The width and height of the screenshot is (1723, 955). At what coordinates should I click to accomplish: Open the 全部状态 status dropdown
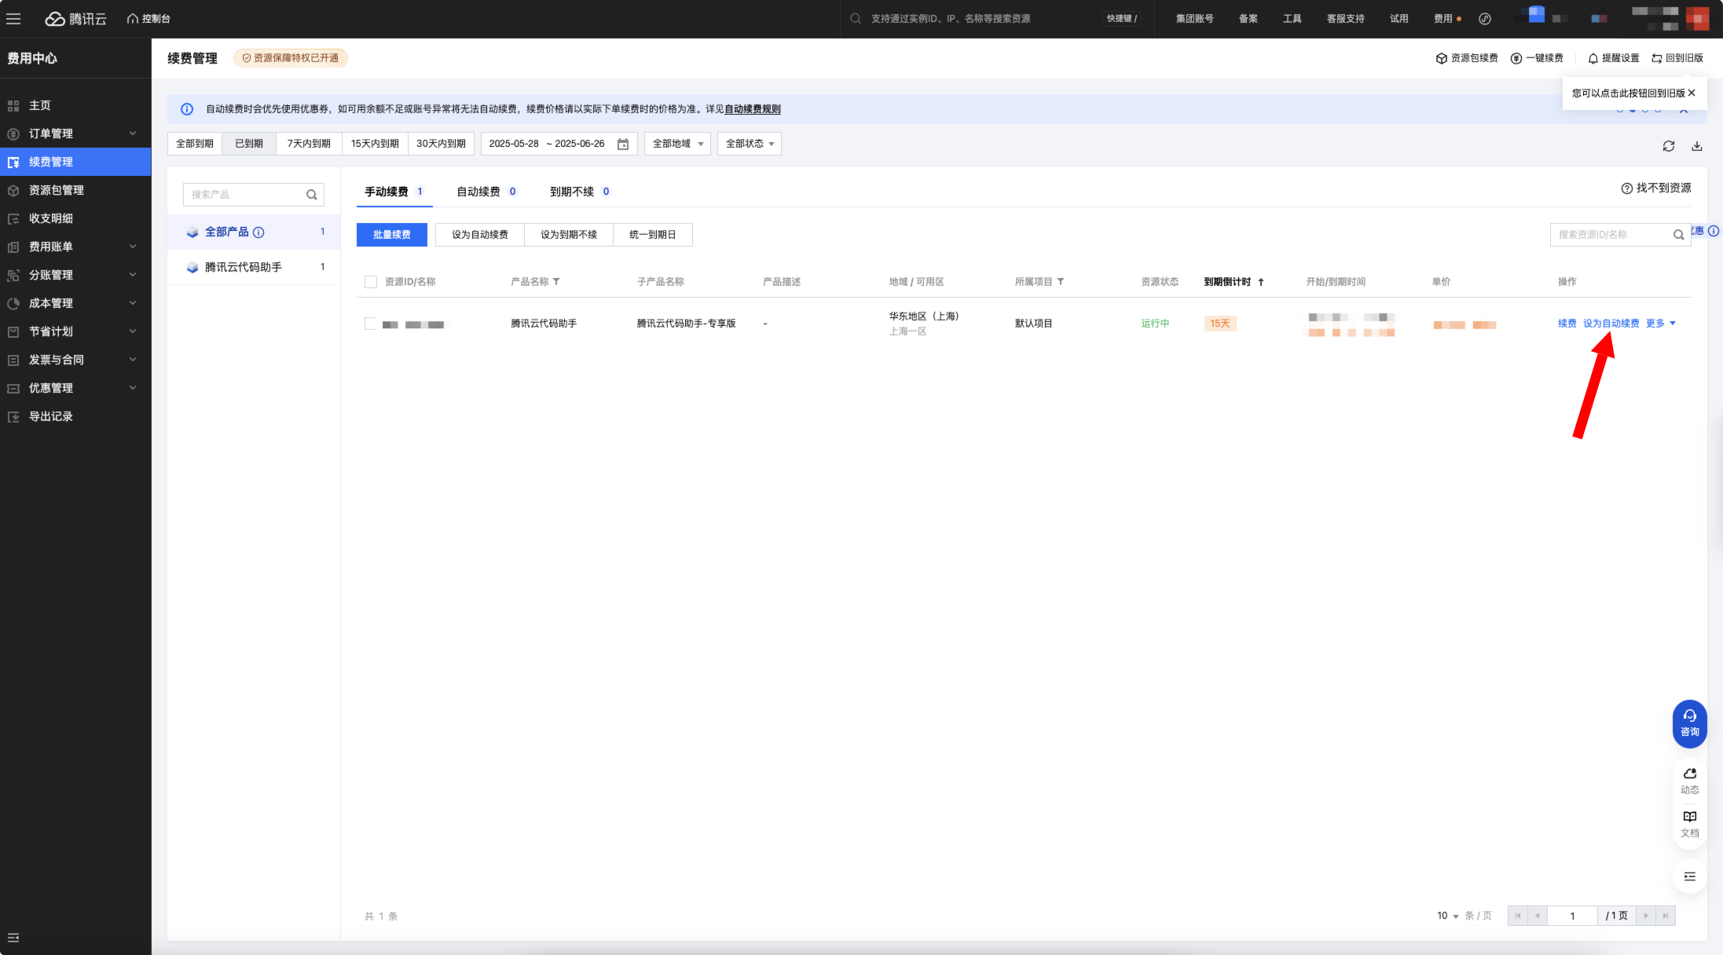[749, 144]
